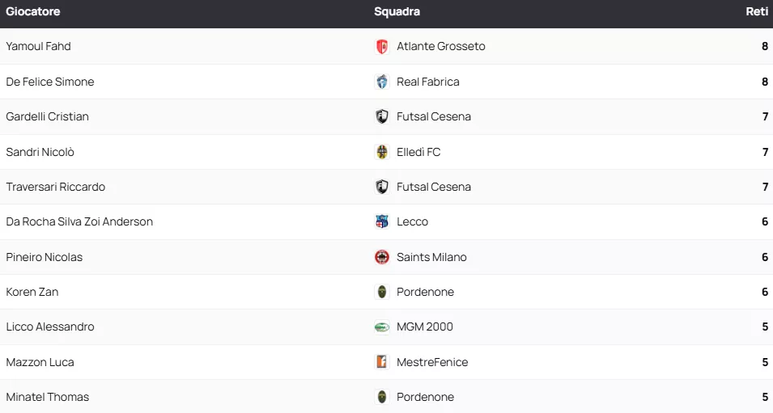
Task: Select player Licco Alessandro
Action: pos(50,327)
